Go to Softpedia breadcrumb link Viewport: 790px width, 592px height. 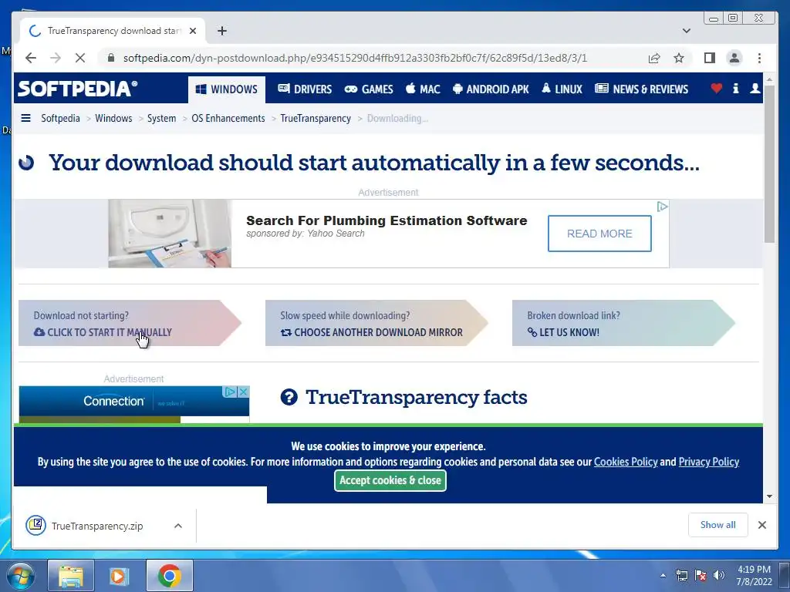[x=60, y=118]
